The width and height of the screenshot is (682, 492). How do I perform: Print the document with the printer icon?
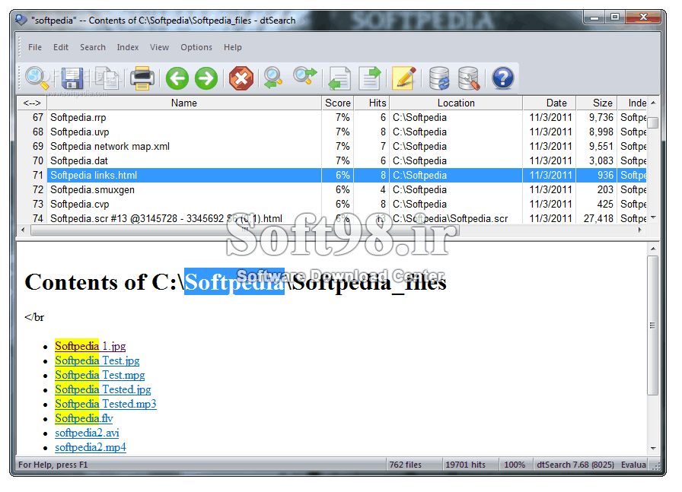[142, 78]
